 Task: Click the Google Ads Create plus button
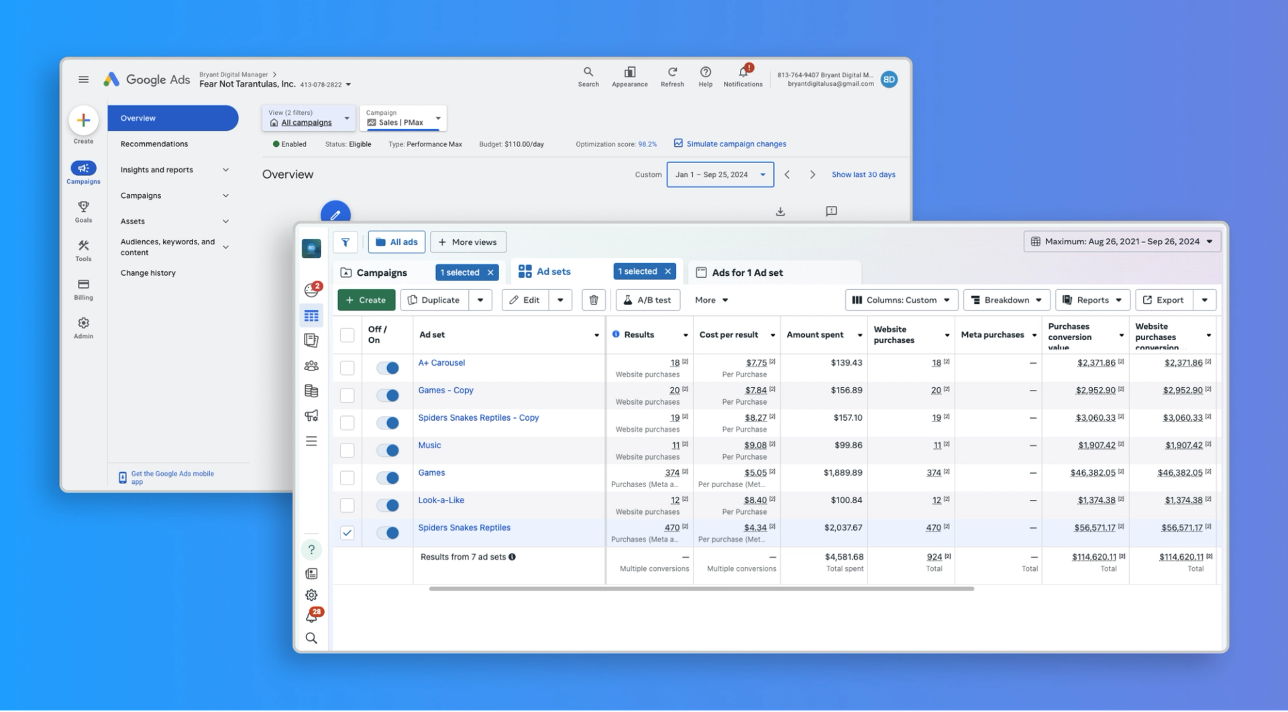coord(83,120)
